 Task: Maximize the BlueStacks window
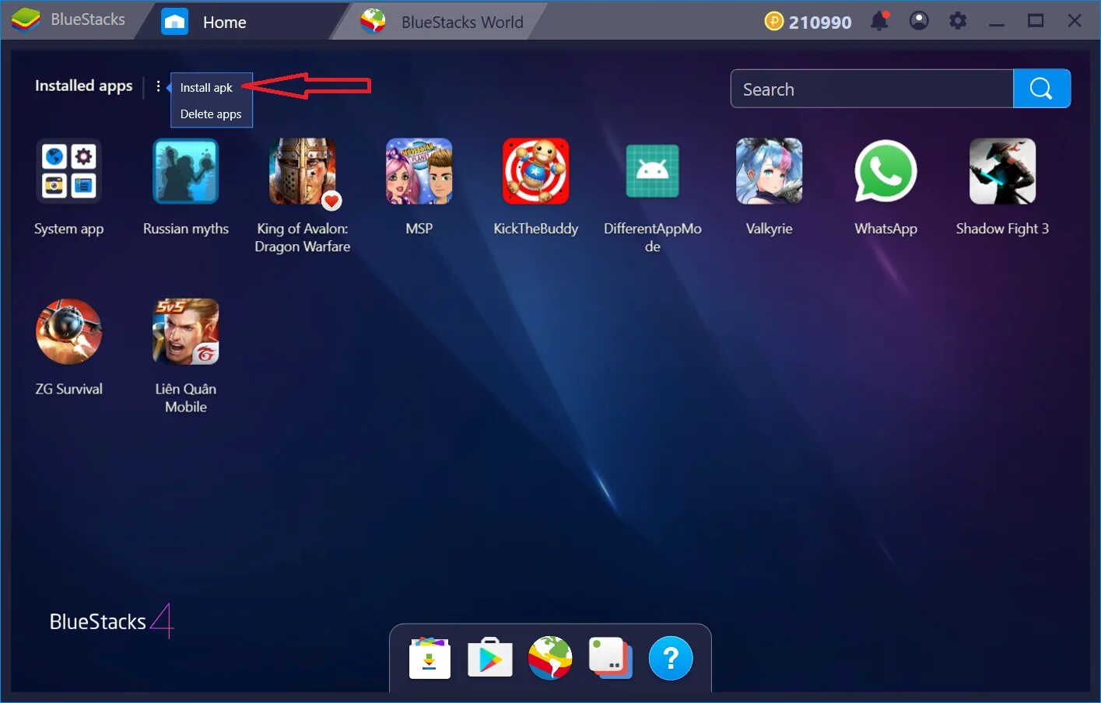[x=1036, y=21]
